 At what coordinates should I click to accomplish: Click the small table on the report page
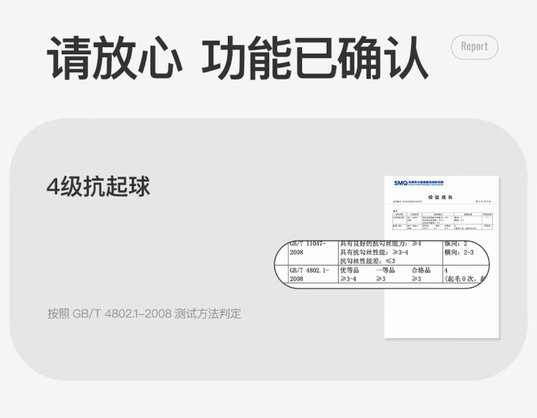pyautogui.click(x=441, y=220)
